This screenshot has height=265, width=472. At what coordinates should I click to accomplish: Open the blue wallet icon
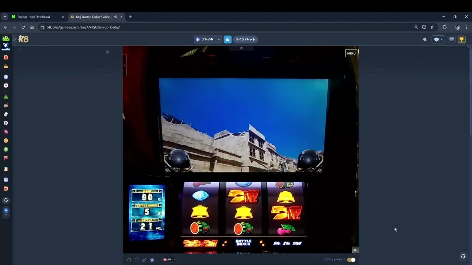click(228, 39)
